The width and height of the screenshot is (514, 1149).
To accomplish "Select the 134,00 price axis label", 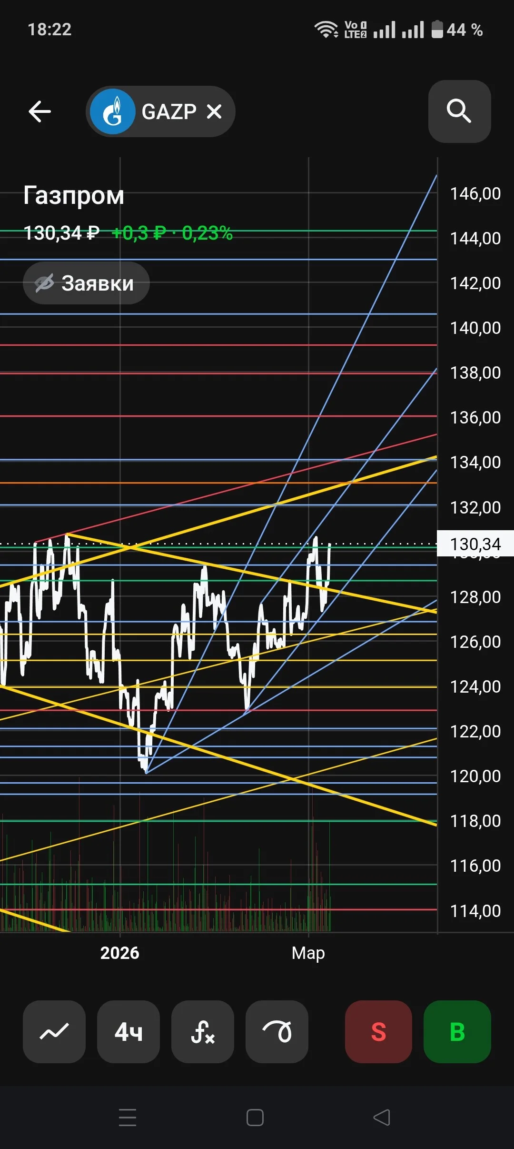I will tap(475, 462).
